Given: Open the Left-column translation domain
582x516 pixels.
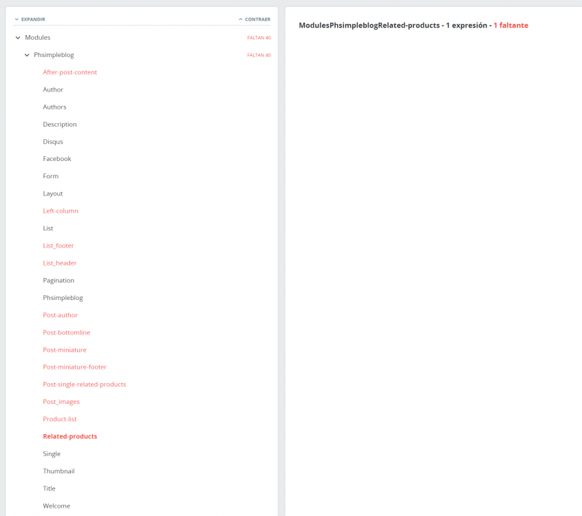Looking at the screenshot, I should tap(61, 211).
